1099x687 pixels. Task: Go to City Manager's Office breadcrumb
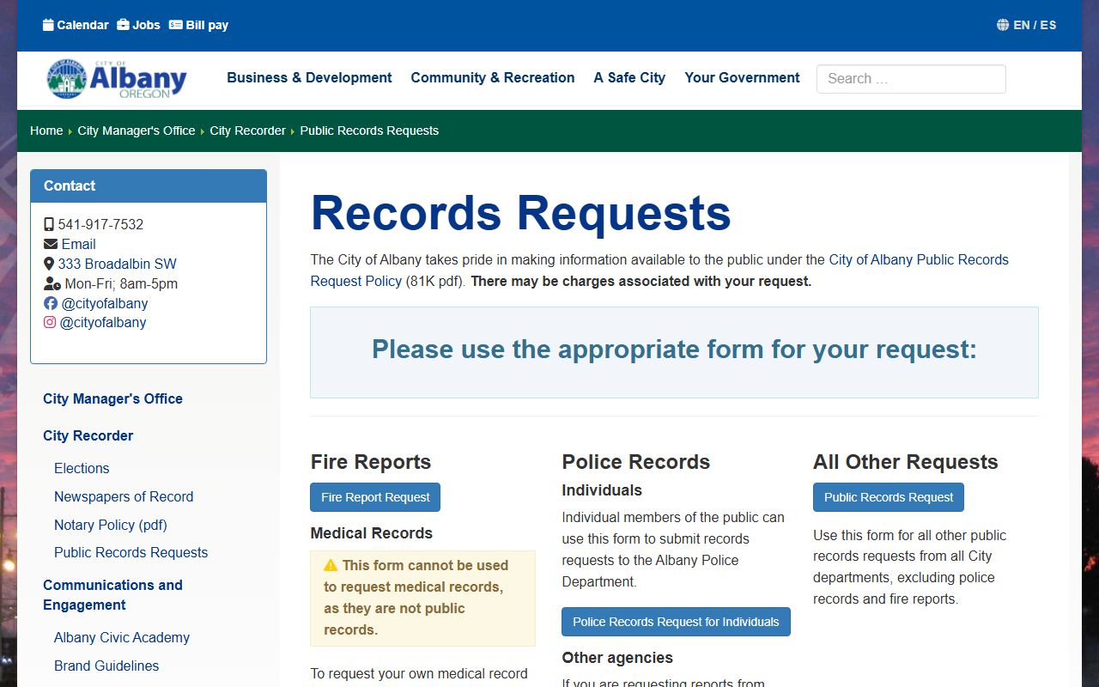point(137,131)
